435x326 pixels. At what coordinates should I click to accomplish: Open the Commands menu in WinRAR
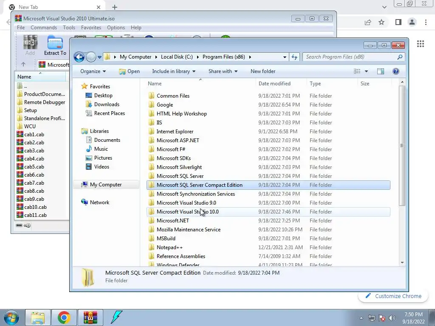(44, 28)
